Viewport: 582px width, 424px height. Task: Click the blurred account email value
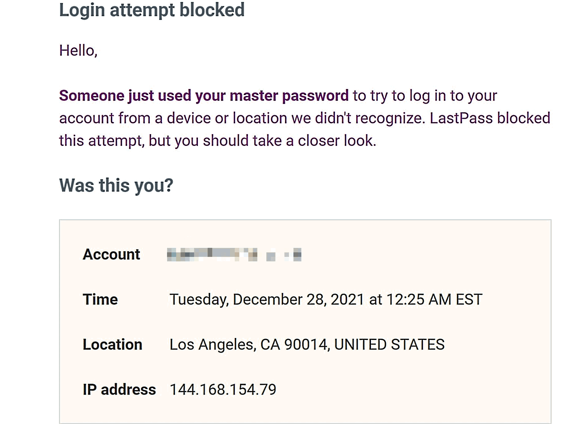point(234,255)
